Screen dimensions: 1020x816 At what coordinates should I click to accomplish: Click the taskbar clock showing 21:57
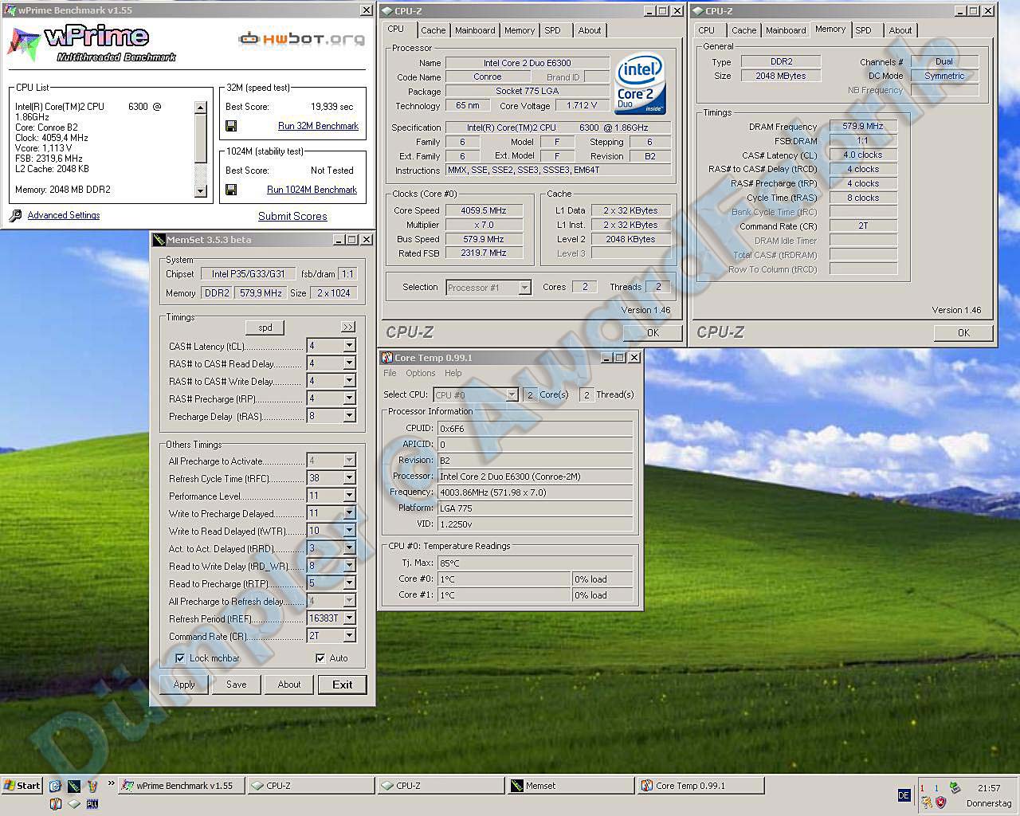tap(989, 788)
